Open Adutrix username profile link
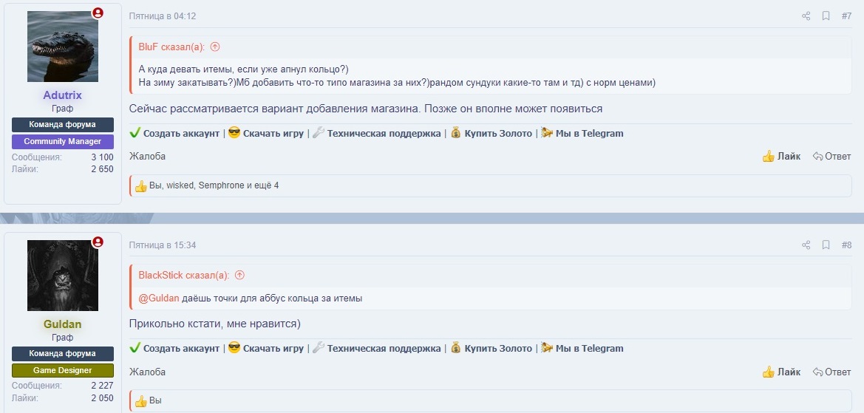 point(63,95)
